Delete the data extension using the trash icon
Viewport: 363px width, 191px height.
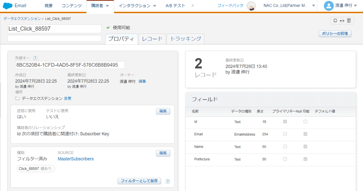[x=349, y=21]
